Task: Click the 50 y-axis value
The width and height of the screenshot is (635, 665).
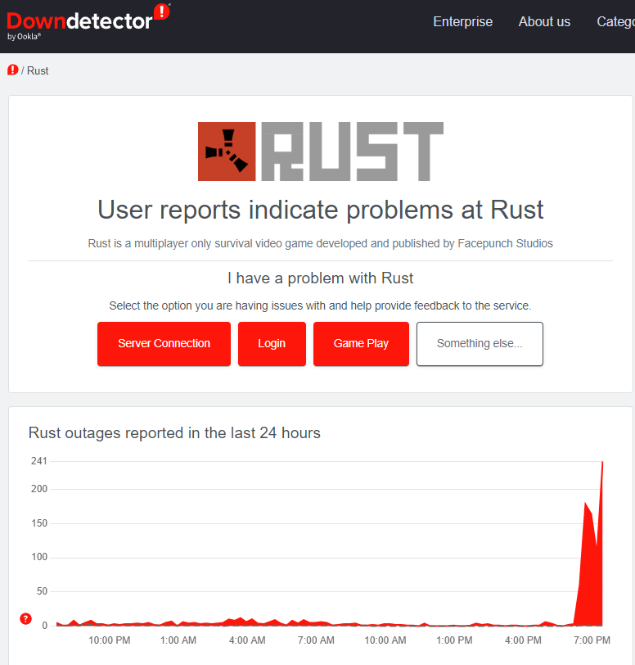Action: pos(42,591)
